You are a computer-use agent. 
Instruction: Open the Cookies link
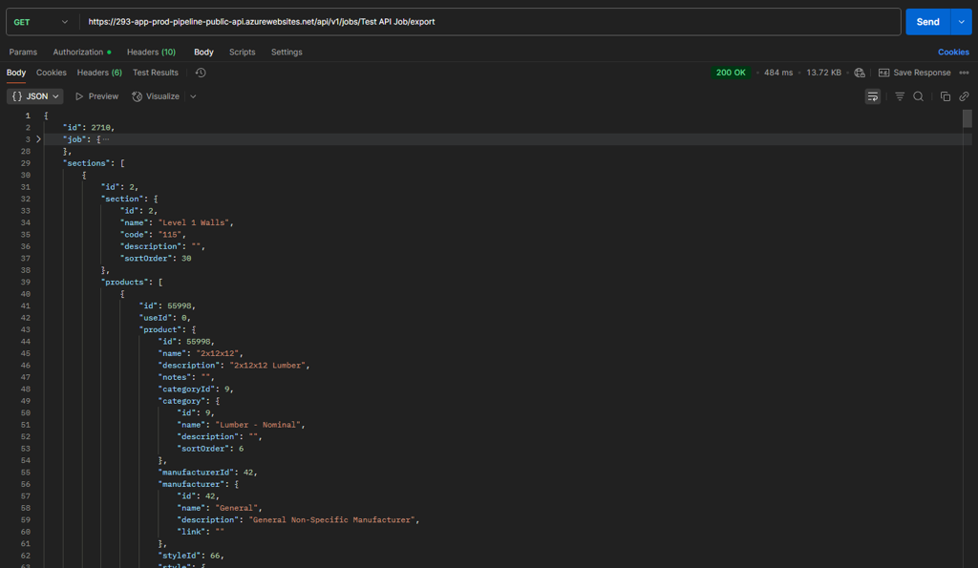(953, 53)
